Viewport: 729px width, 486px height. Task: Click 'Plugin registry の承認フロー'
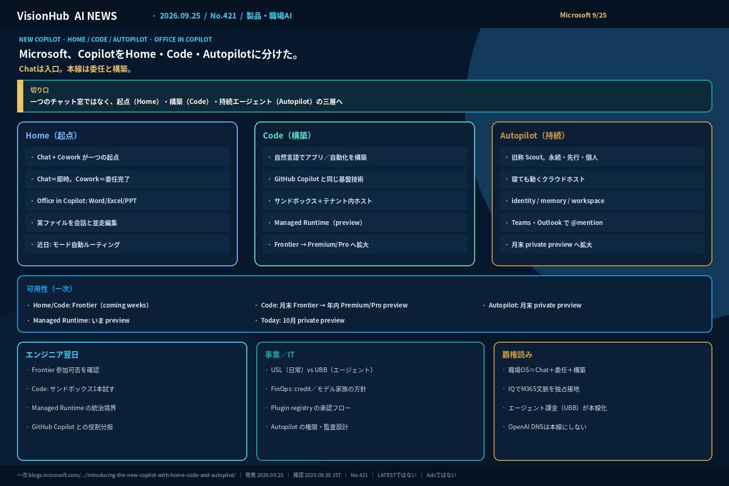[x=311, y=408]
